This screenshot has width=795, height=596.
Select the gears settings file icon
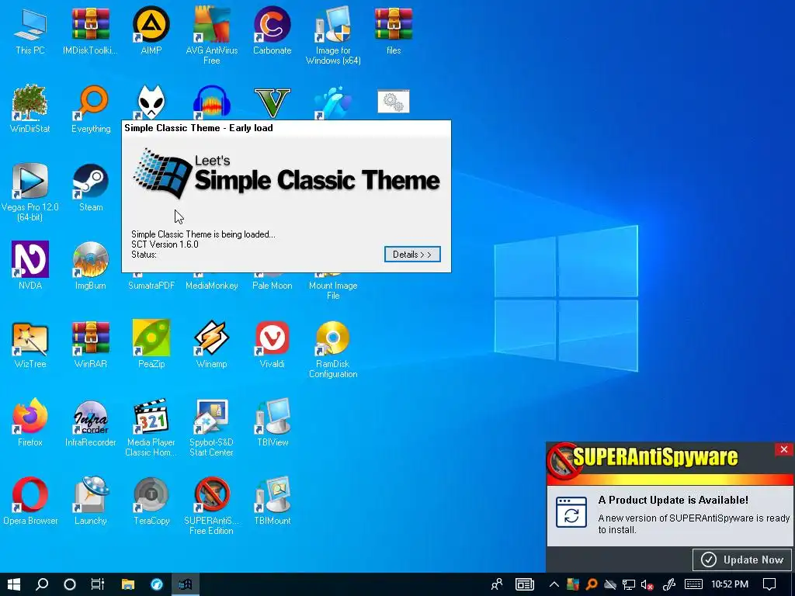[394, 102]
